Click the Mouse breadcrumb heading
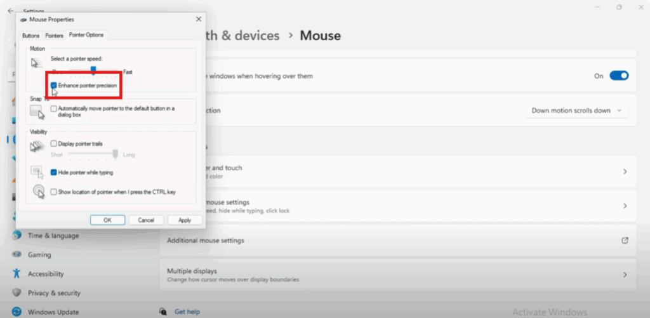650x318 pixels. [321, 36]
